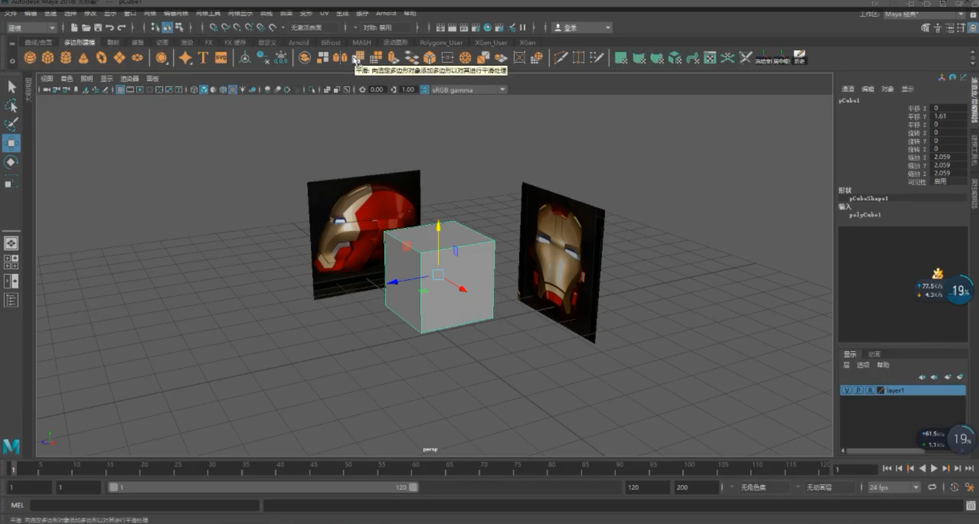Open the sign-in account dropdown

click(x=582, y=28)
